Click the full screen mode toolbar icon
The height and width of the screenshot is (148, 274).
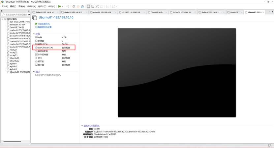[x=97, y=6]
